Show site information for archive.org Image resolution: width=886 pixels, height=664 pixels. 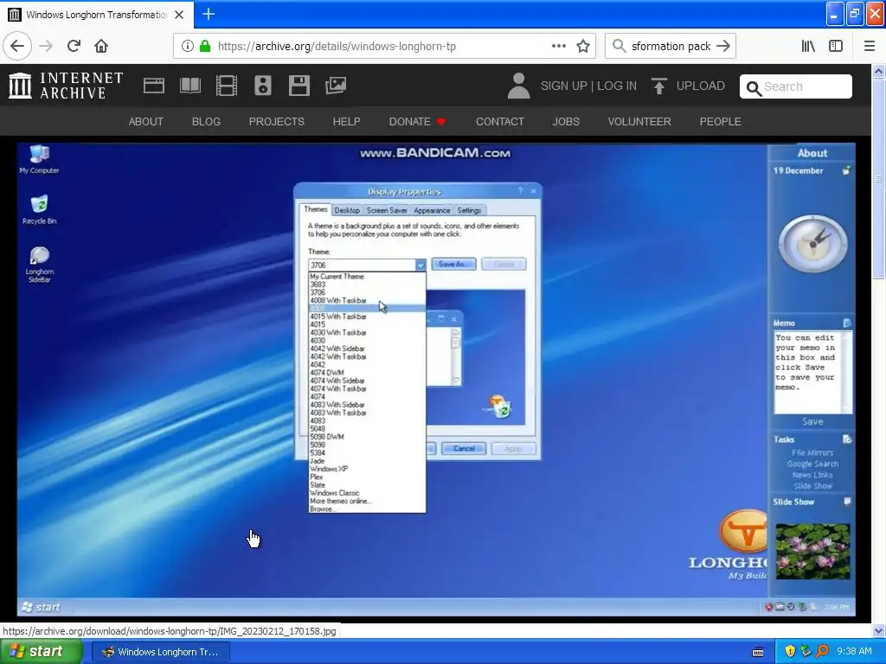coord(187,47)
